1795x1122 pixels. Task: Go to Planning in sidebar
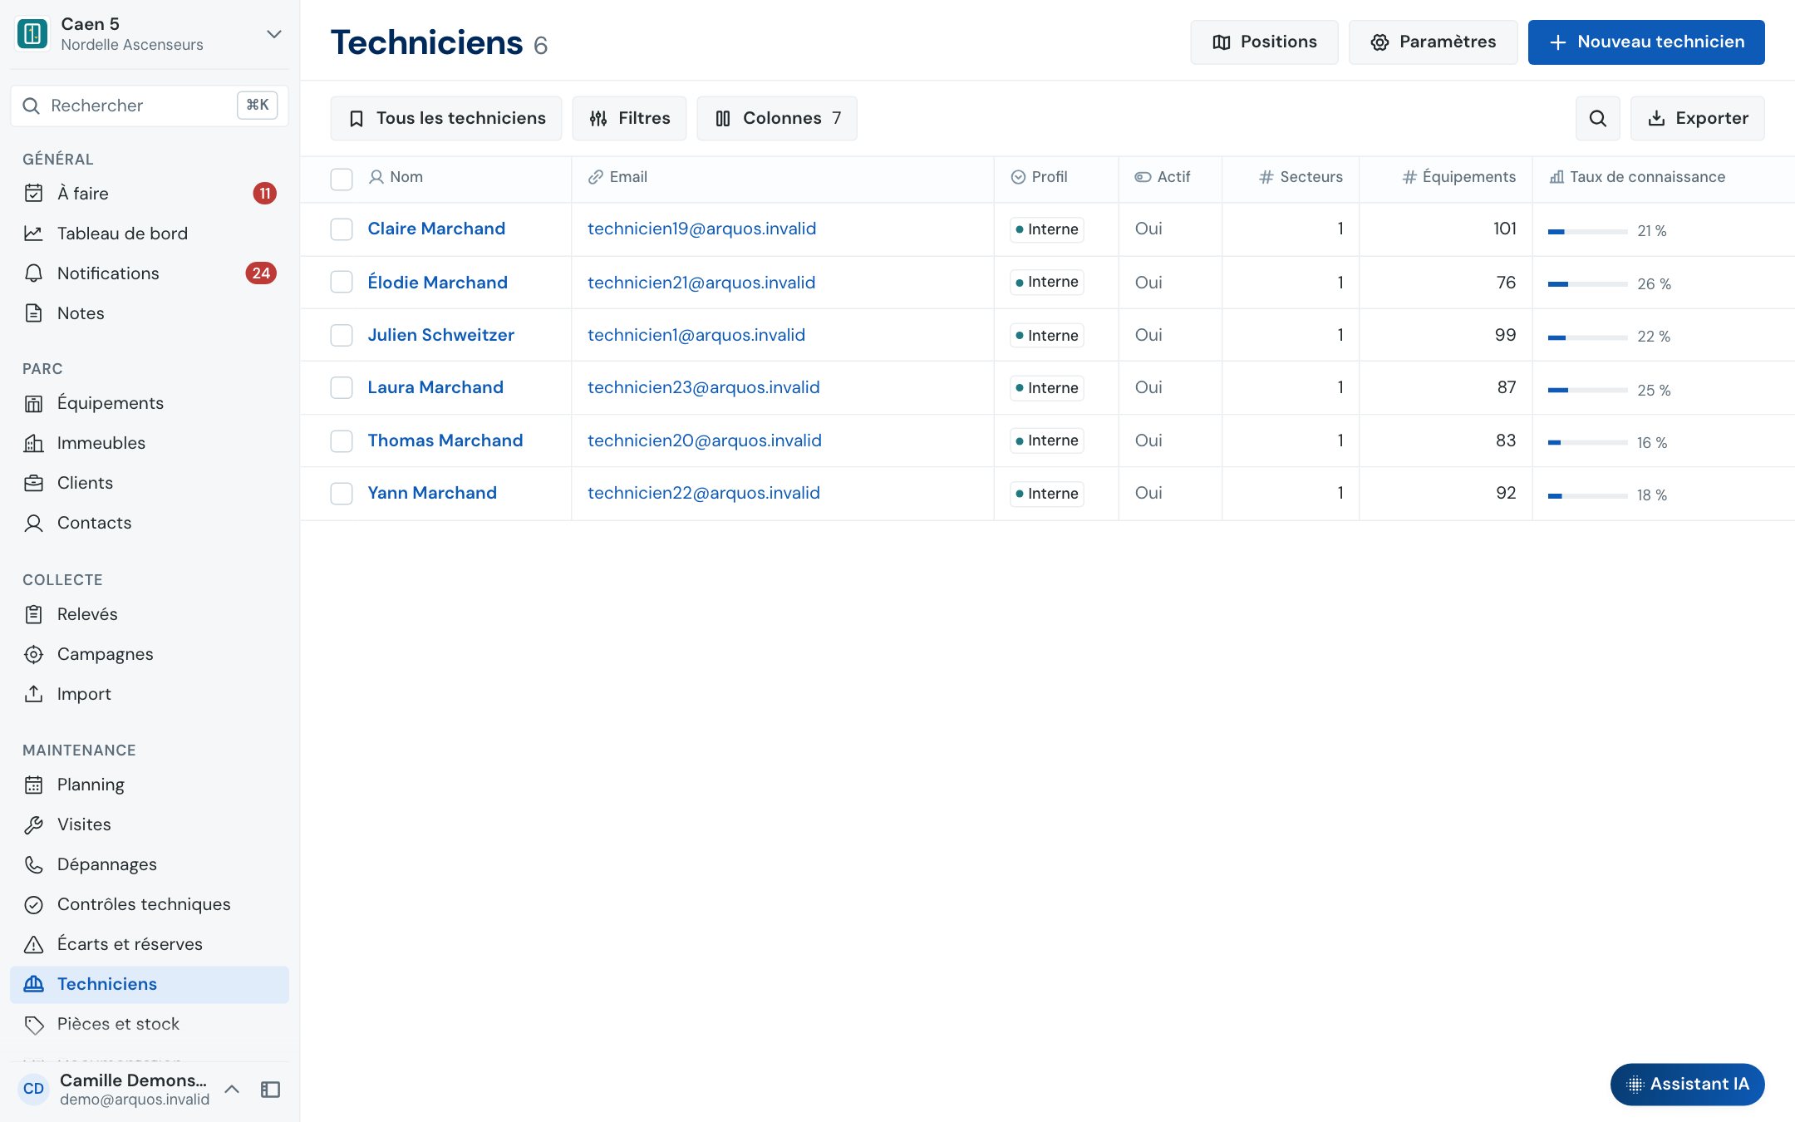click(x=150, y=785)
